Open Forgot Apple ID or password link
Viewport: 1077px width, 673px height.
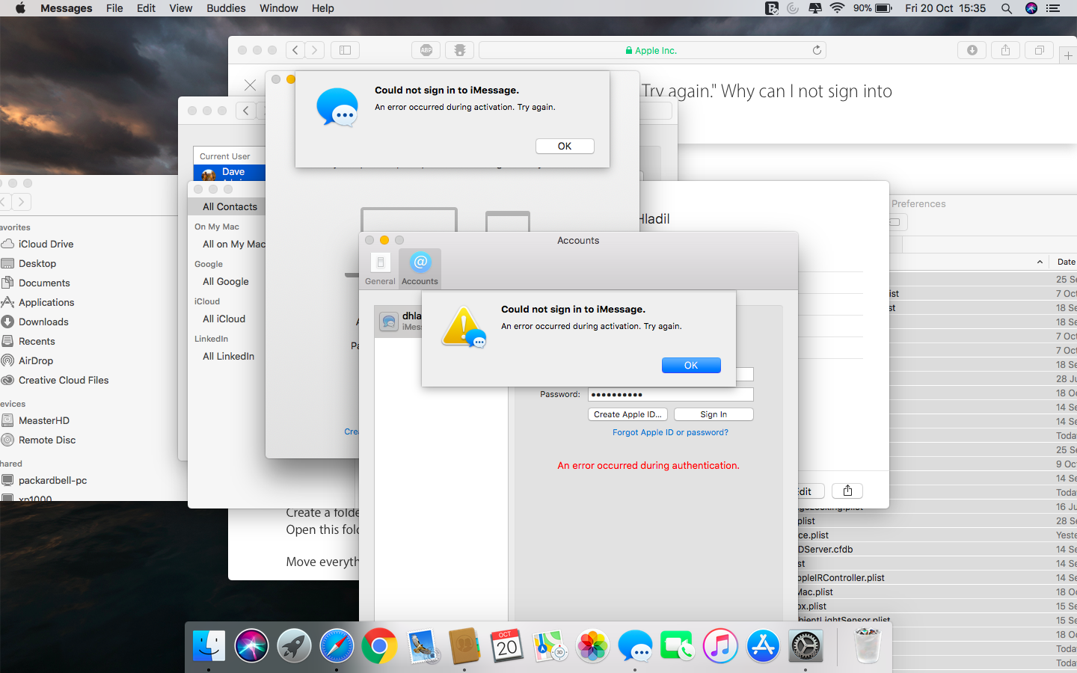point(670,432)
